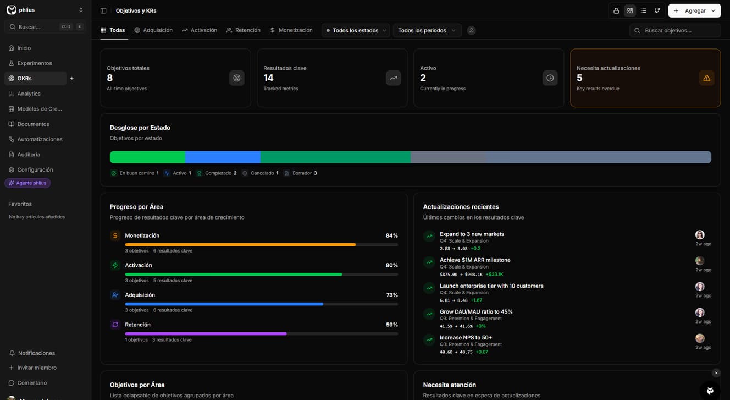Switch to the list view icon
The image size is (730, 400).
pos(644,10)
